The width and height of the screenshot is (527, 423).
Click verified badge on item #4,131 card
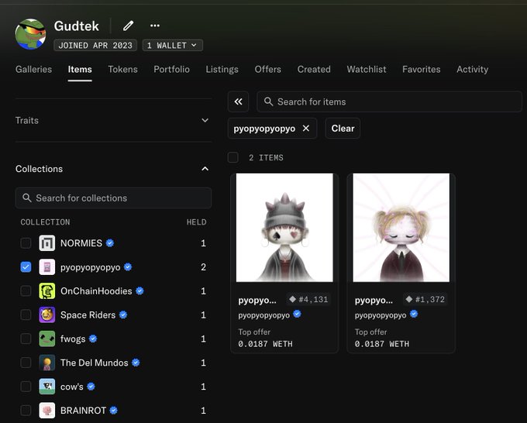click(297, 314)
